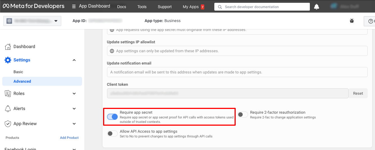Click App Dashboard title
Screen dimensions: 375x150
(x=94, y=6)
